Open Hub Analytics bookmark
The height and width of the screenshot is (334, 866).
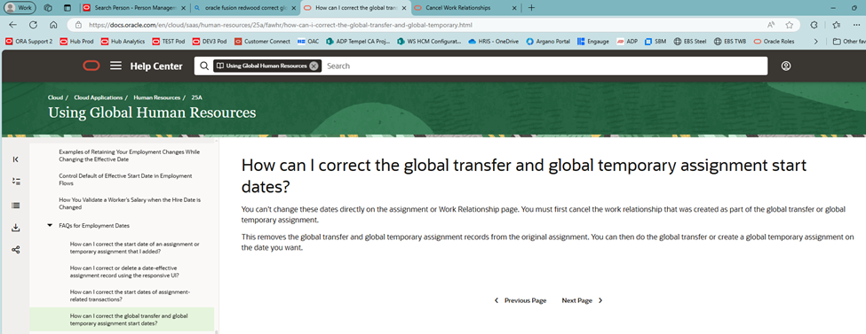pyautogui.click(x=123, y=41)
